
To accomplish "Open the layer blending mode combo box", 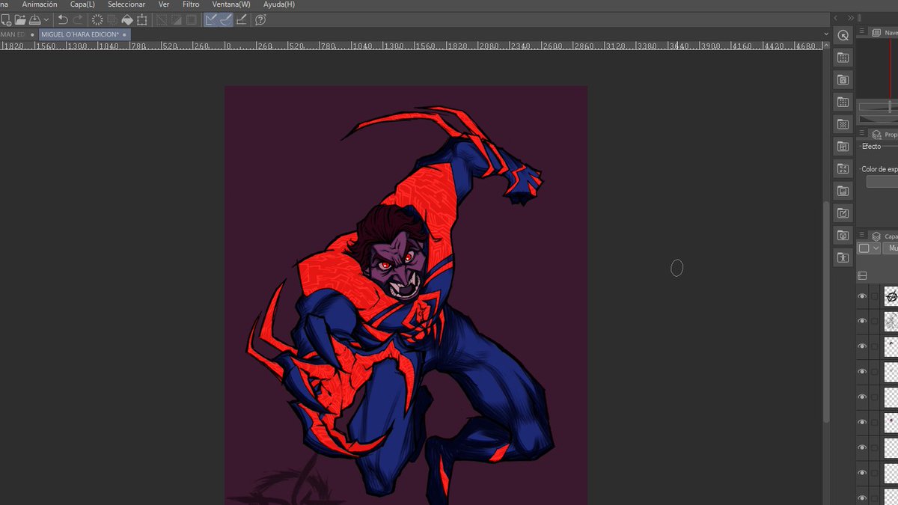I will coord(891,248).
